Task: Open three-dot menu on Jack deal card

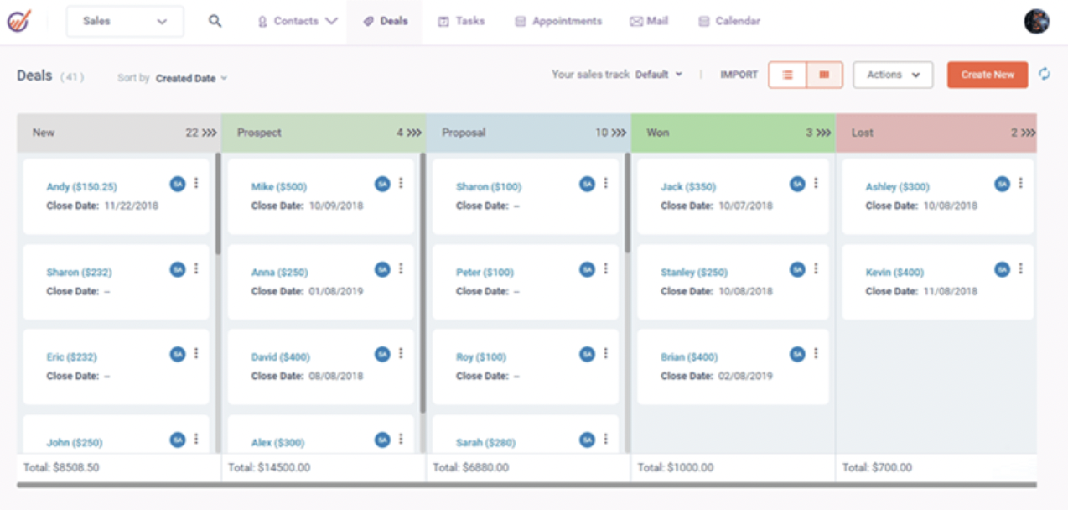Action: pos(816,183)
